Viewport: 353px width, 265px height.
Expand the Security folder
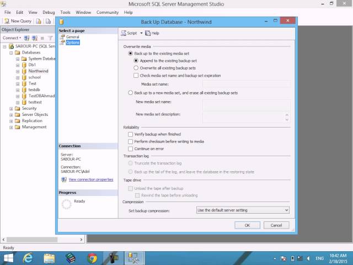(11, 109)
